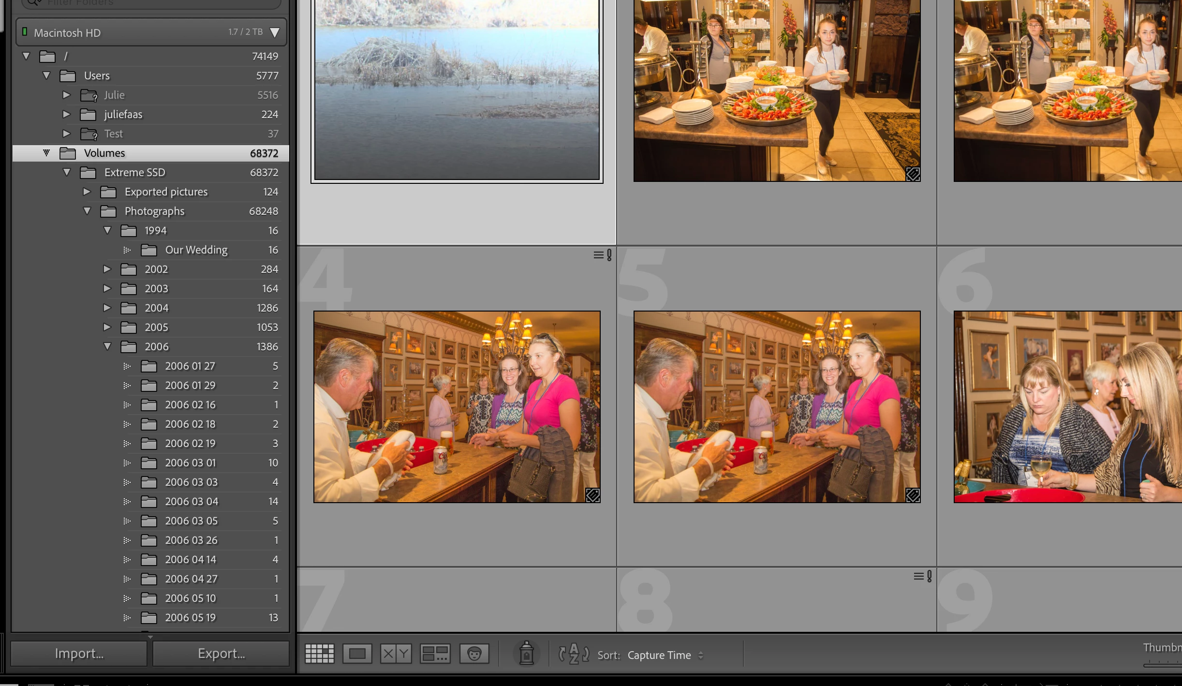1182x686 pixels.
Task: Collapse the 2006 folder
Action: click(107, 346)
